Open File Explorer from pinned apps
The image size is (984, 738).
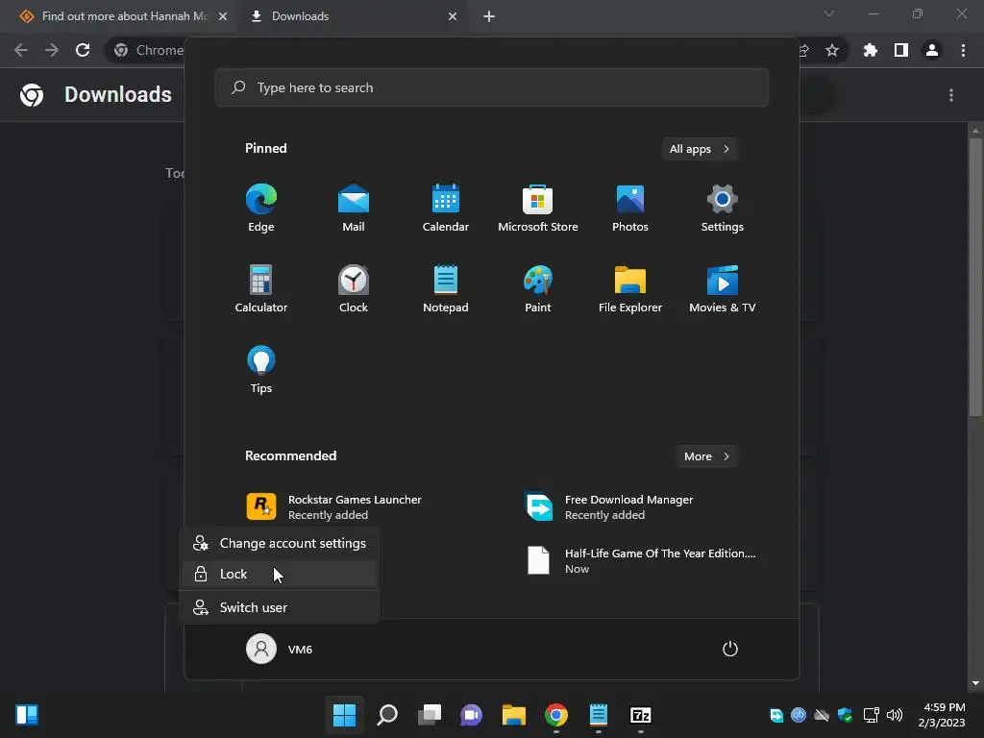[x=630, y=288]
